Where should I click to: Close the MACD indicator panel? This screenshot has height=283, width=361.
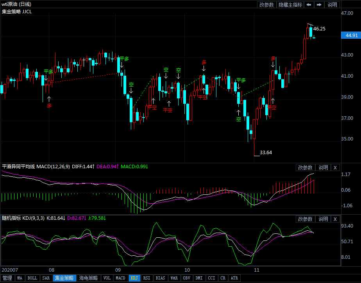click(x=335, y=168)
